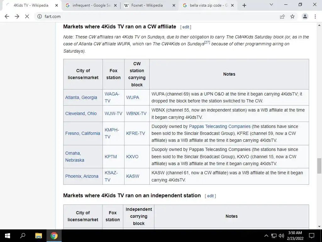Open KFRE-TV station link

pyautogui.click(x=136, y=133)
